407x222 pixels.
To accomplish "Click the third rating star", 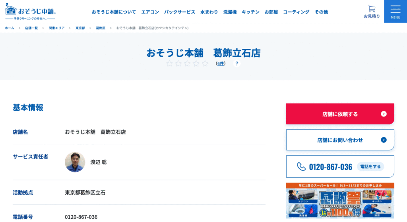I will (x=187, y=63).
